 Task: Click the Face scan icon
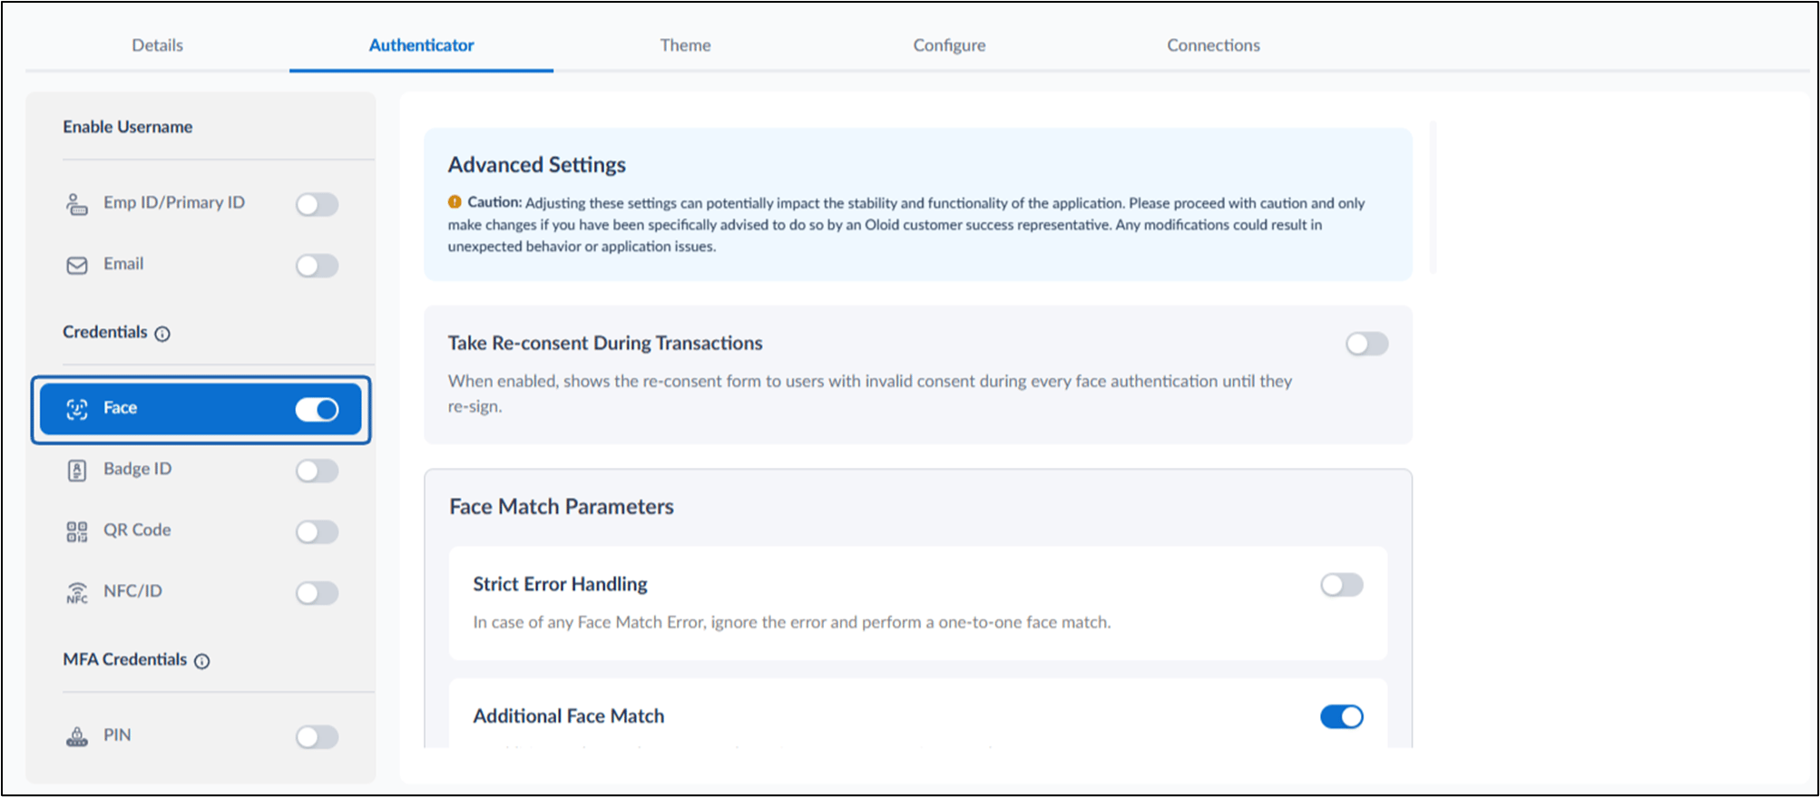coord(77,409)
